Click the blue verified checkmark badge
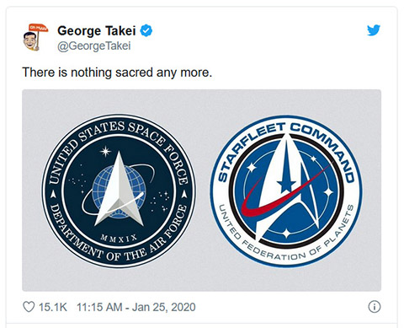404x328 pixels. (146, 30)
